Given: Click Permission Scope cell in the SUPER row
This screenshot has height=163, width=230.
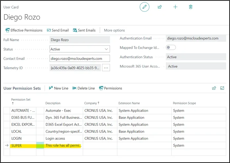Looking at the screenshot, I should click(199, 145).
